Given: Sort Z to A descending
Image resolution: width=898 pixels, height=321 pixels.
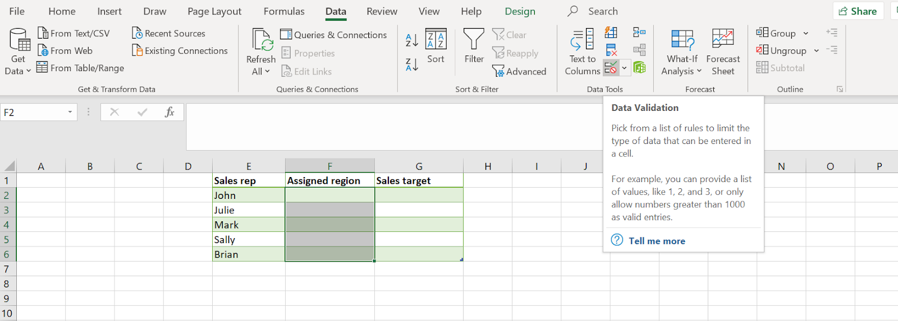Looking at the screenshot, I should pos(412,65).
